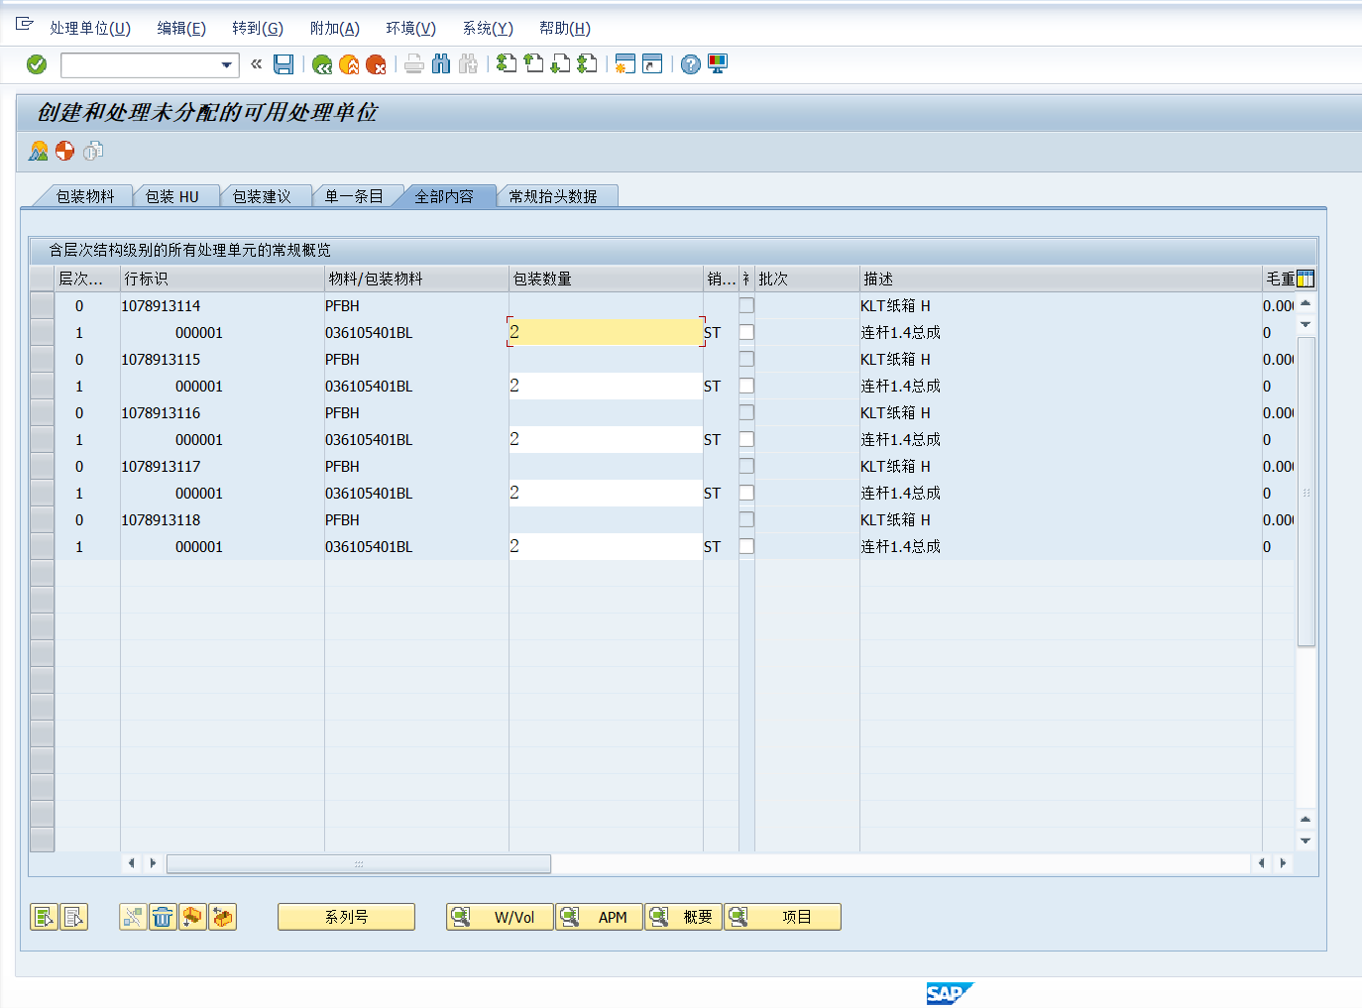Image resolution: width=1362 pixels, height=1008 pixels.
Task: Open the 处理单位(U) menu
Action: coord(90,28)
